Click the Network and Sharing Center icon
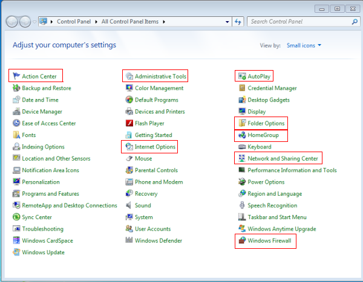The width and height of the screenshot is (363, 282). click(242, 158)
